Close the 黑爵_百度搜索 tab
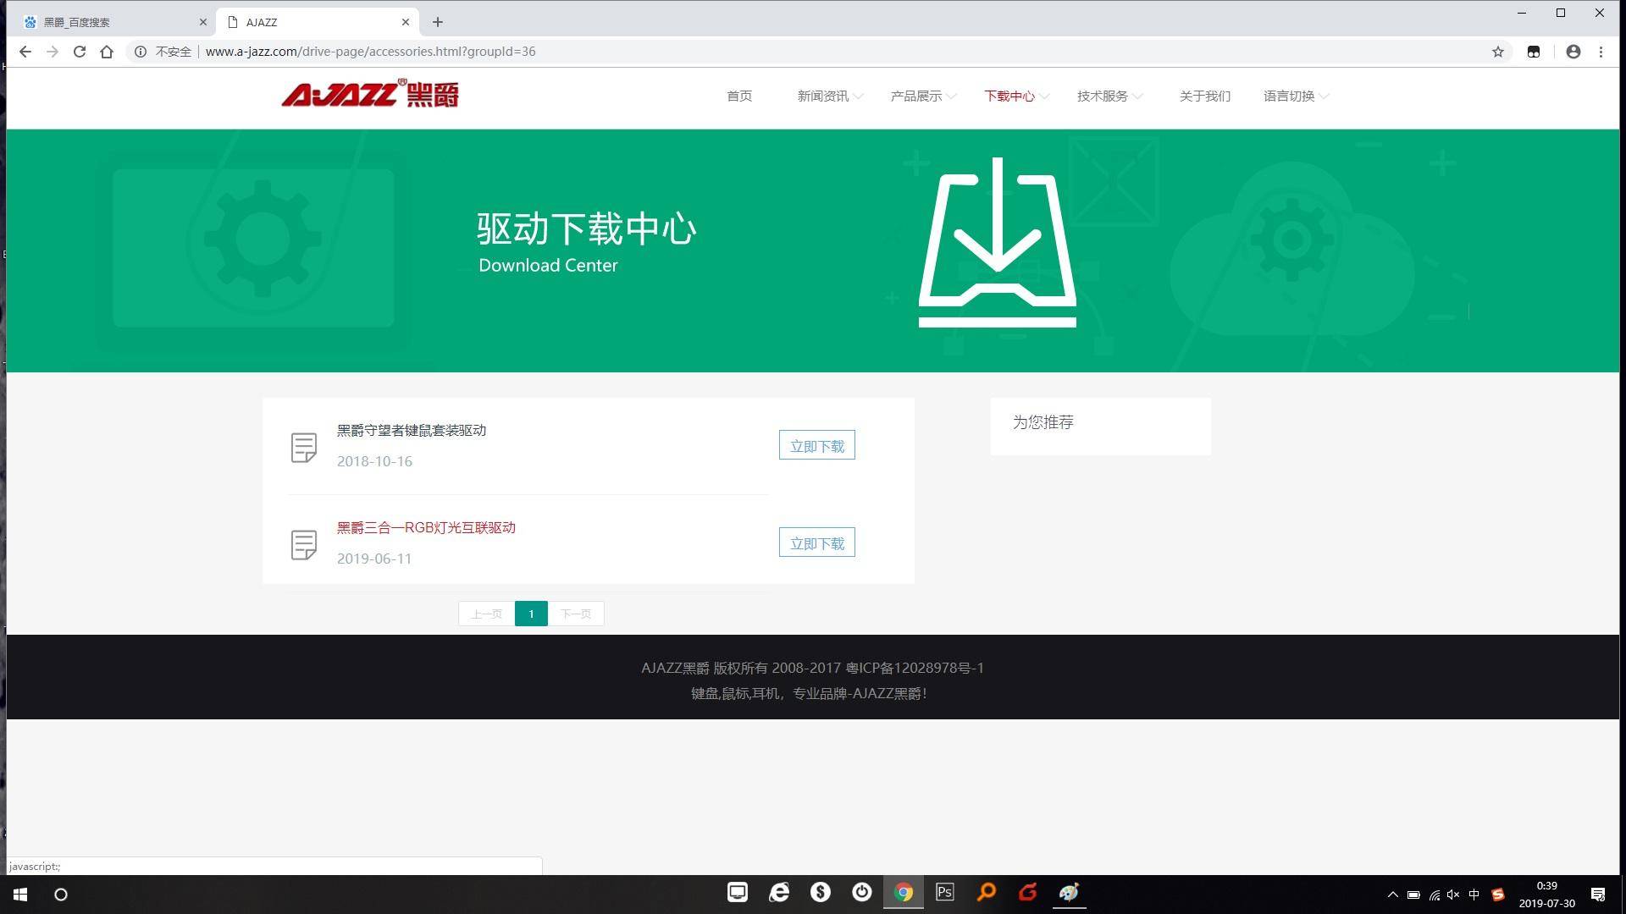This screenshot has height=914, width=1626. pyautogui.click(x=202, y=22)
